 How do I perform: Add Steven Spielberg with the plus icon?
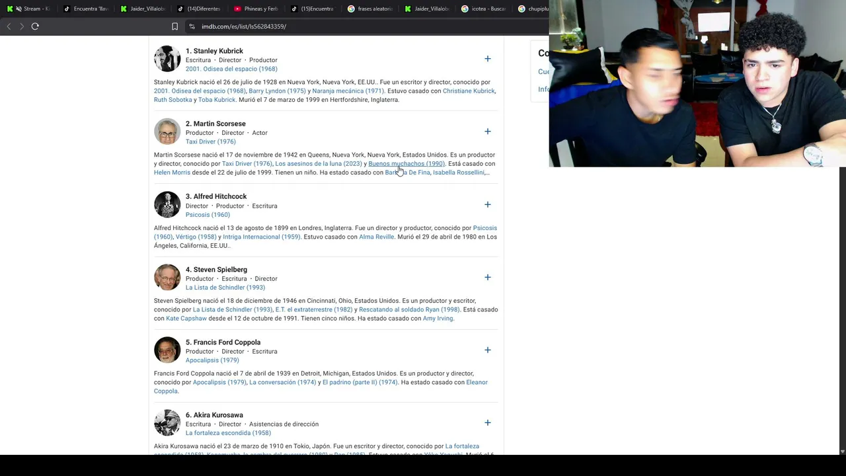click(488, 277)
